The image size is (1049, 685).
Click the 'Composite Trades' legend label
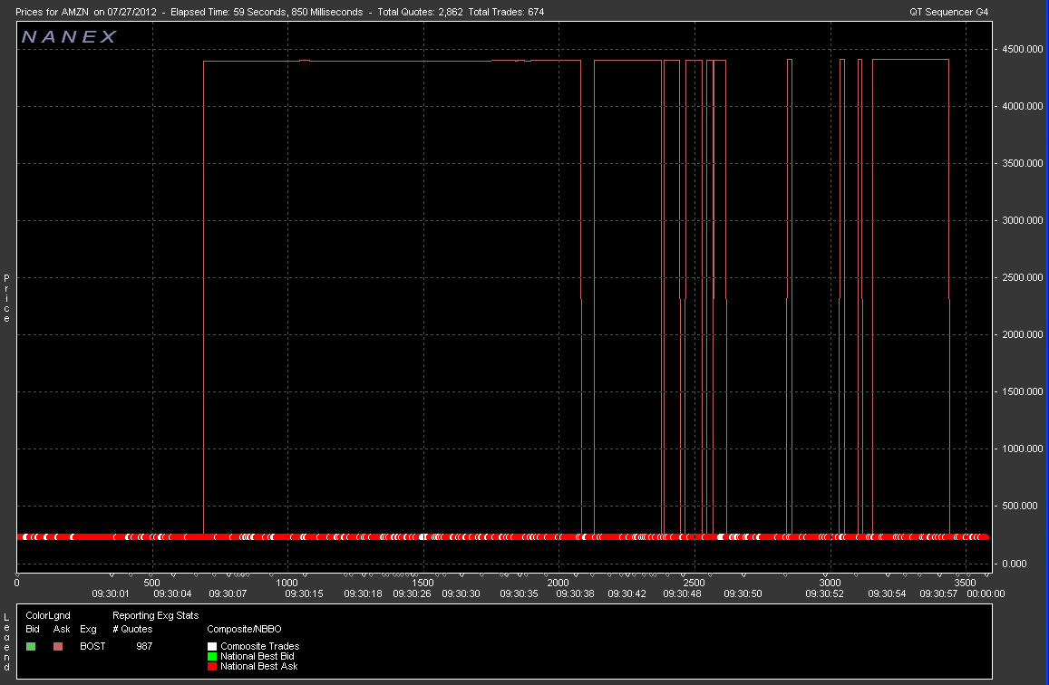[x=259, y=646]
